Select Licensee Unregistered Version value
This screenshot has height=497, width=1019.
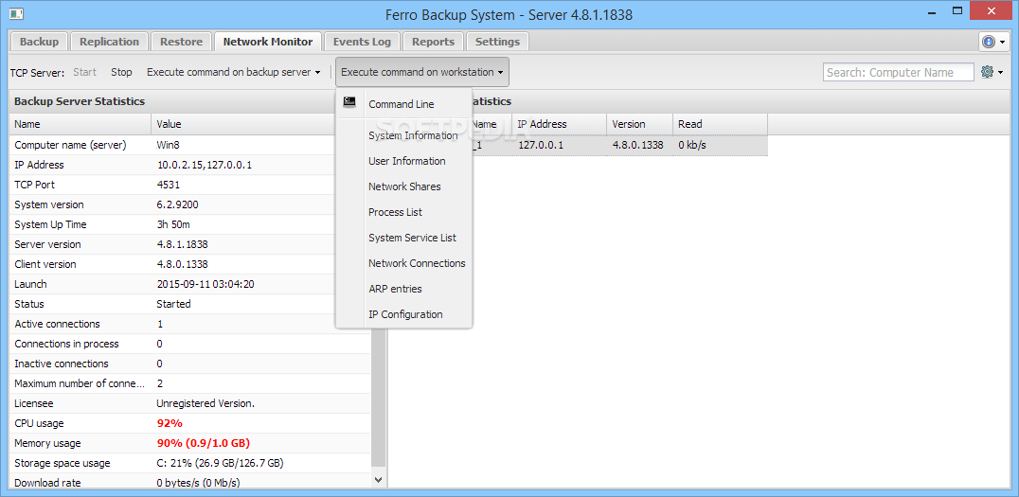pos(206,403)
